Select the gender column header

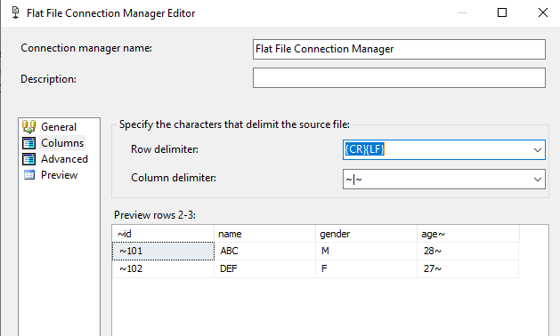[x=367, y=234]
